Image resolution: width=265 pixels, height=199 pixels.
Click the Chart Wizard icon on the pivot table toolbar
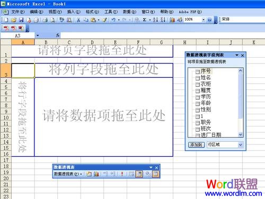coord(96,174)
